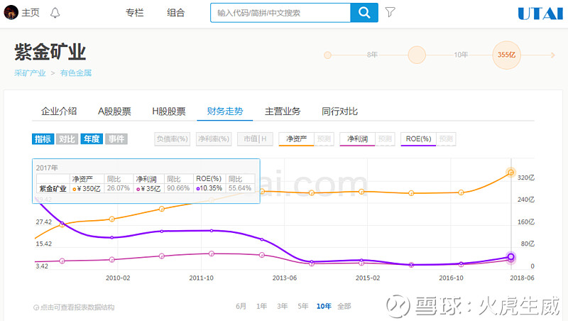Click the timeline right arrow

[x=552, y=55]
